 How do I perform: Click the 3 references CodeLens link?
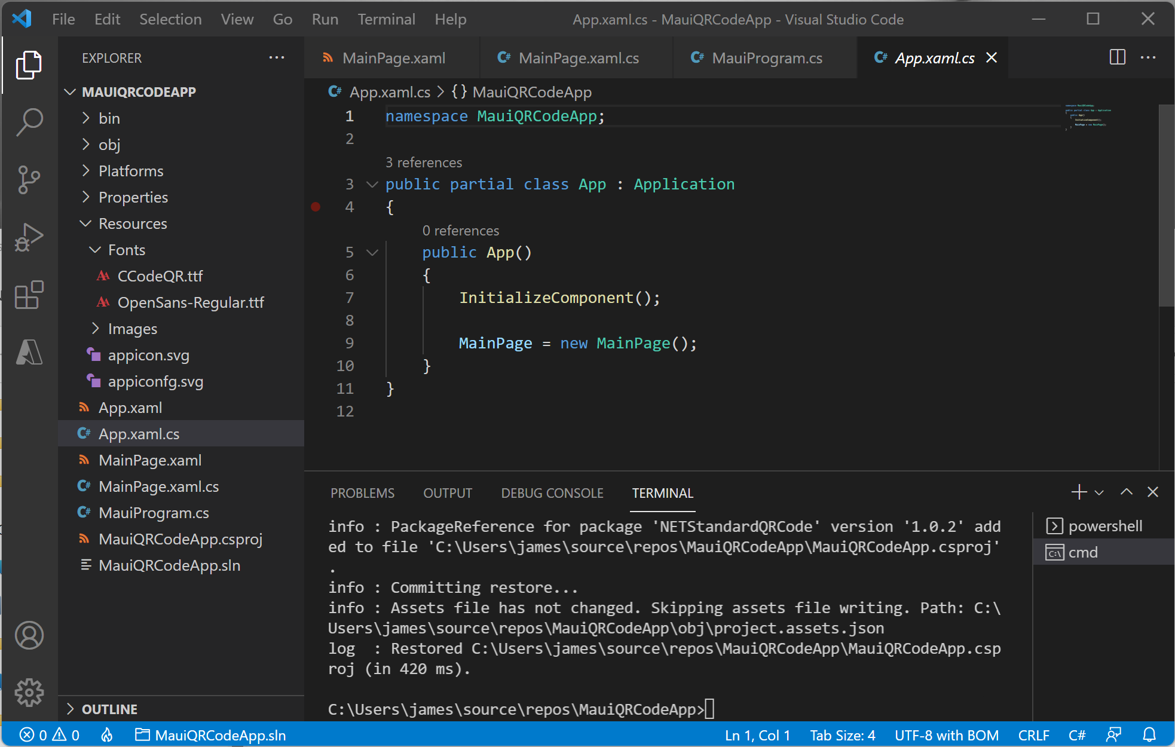pyautogui.click(x=424, y=163)
